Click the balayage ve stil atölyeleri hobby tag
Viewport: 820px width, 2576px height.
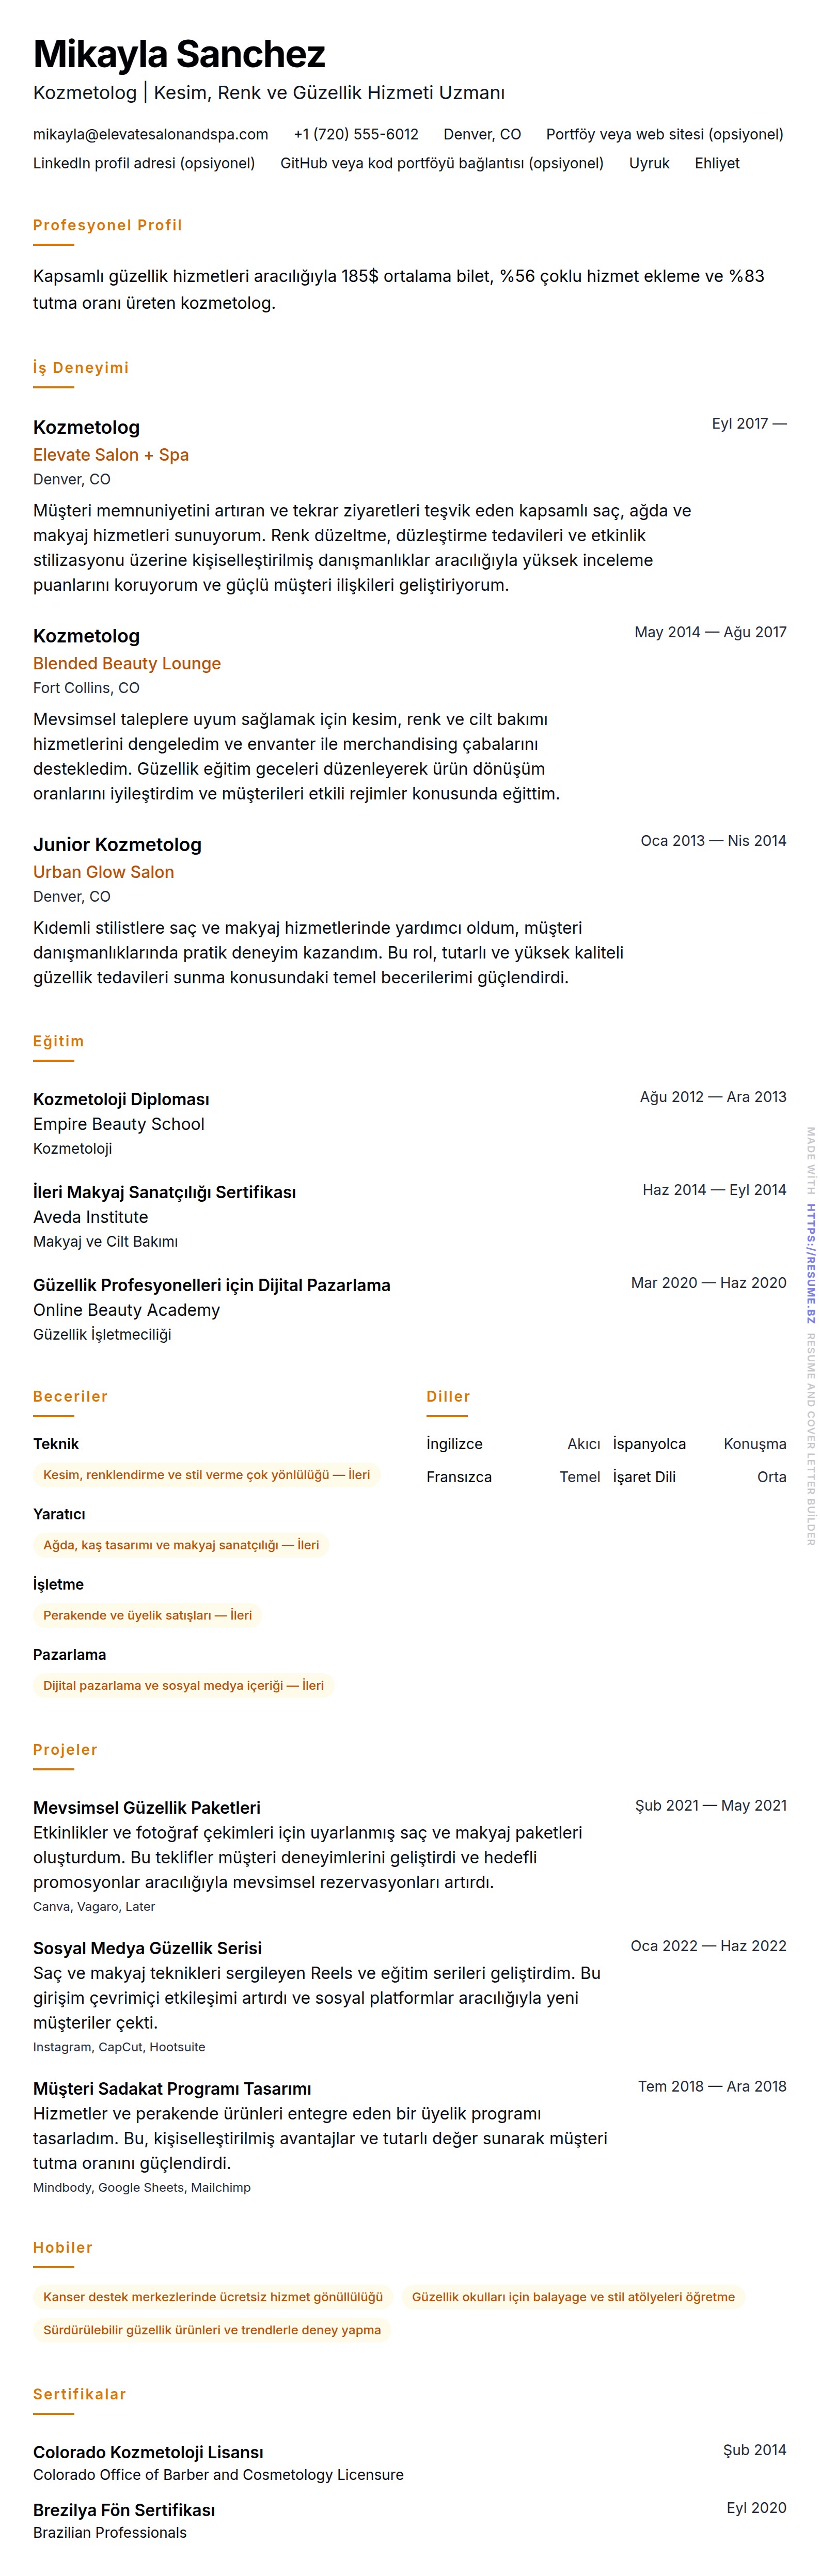coord(573,2297)
